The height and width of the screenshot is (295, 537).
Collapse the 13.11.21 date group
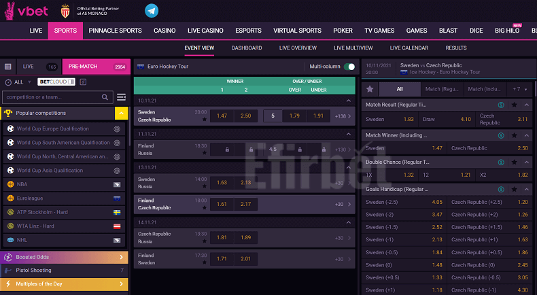pos(348,167)
